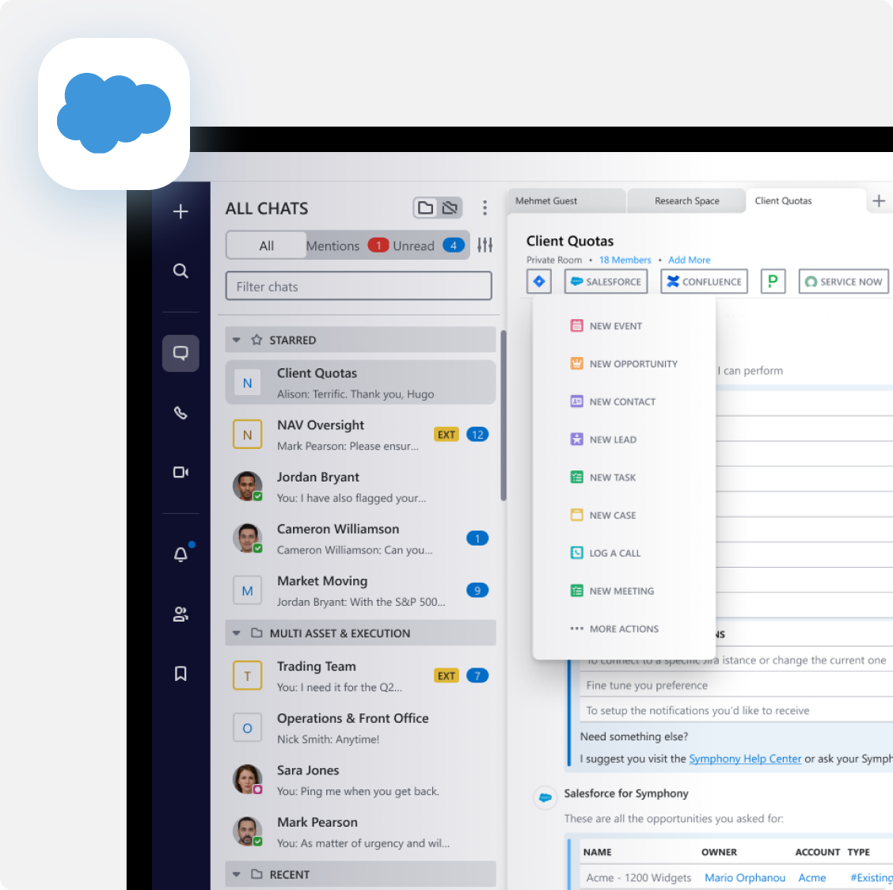Open the contacts directory sidebar icon

coord(180,614)
